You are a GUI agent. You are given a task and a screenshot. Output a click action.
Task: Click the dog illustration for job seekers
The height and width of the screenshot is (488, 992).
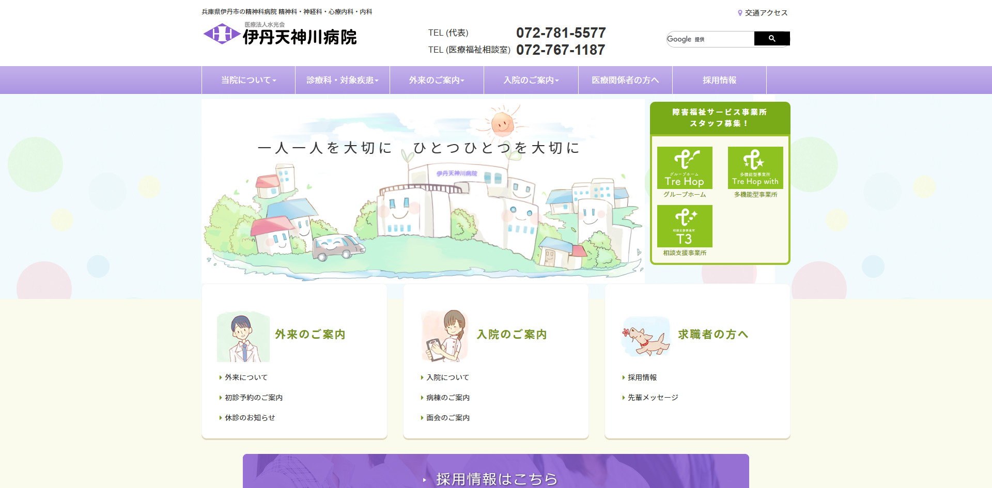coord(646,337)
